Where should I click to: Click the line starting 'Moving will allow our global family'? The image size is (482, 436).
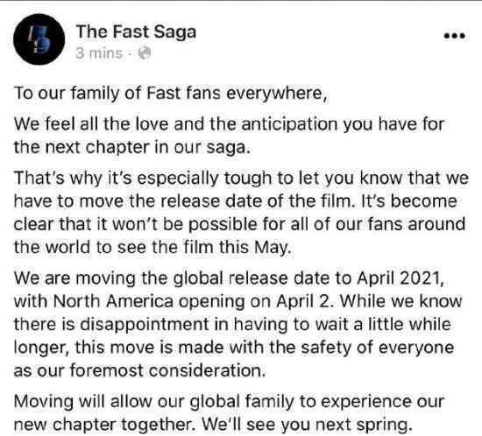pyautogui.click(x=229, y=402)
